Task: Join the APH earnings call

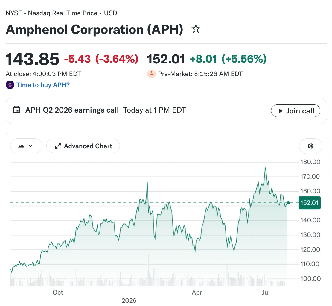Action: [x=296, y=111]
